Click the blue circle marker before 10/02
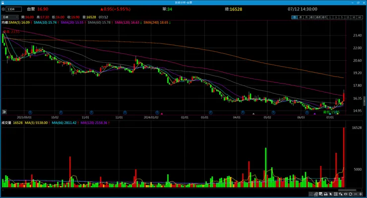Screen dimensions: 367x198 30,113
